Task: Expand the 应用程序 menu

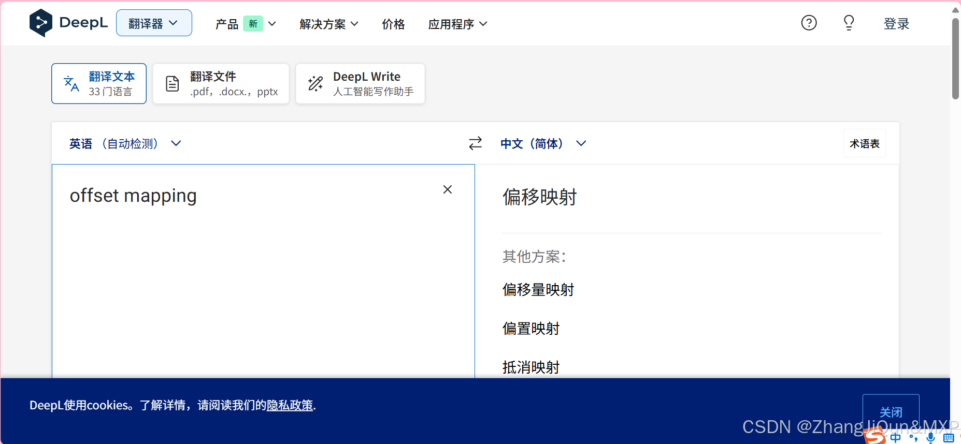Action: pos(457,24)
